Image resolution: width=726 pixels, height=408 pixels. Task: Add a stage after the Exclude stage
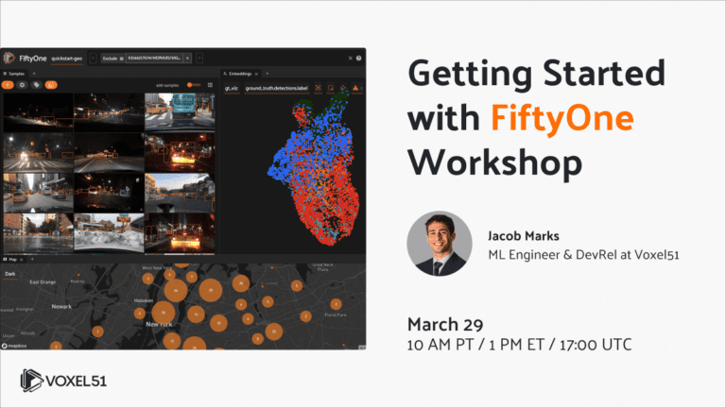[x=199, y=59]
